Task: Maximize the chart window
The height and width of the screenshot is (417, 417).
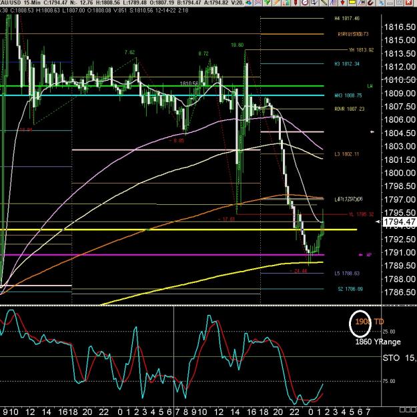Action: pos(399,3)
